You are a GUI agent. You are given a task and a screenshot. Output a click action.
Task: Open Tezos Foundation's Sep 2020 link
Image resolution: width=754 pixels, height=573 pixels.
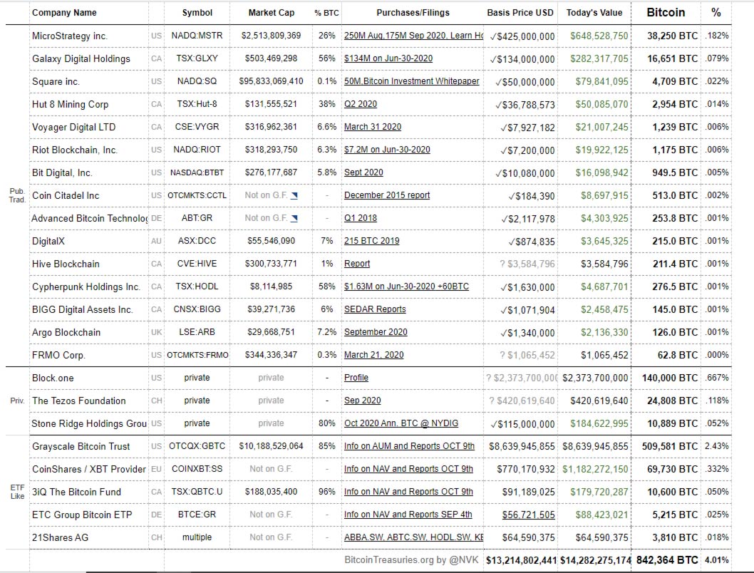pyautogui.click(x=363, y=401)
